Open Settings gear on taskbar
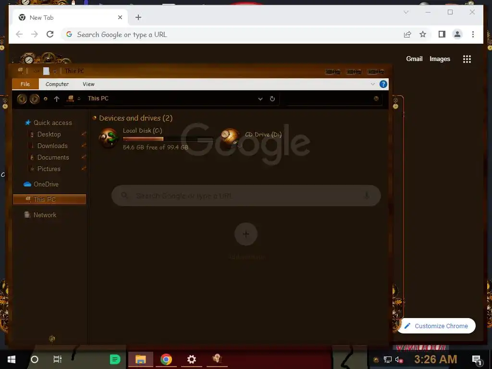The height and width of the screenshot is (369, 492). click(191, 359)
